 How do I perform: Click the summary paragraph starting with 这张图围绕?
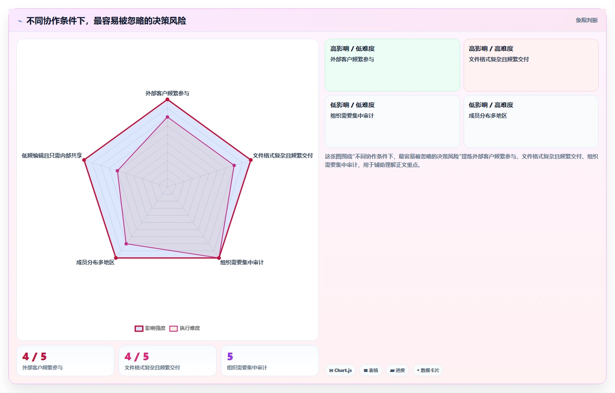461,161
